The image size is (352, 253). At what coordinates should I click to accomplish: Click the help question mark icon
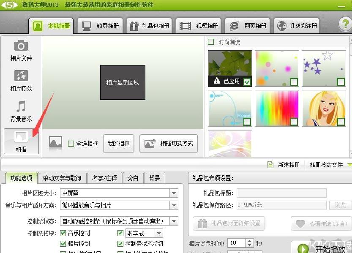tap(346, 24)
